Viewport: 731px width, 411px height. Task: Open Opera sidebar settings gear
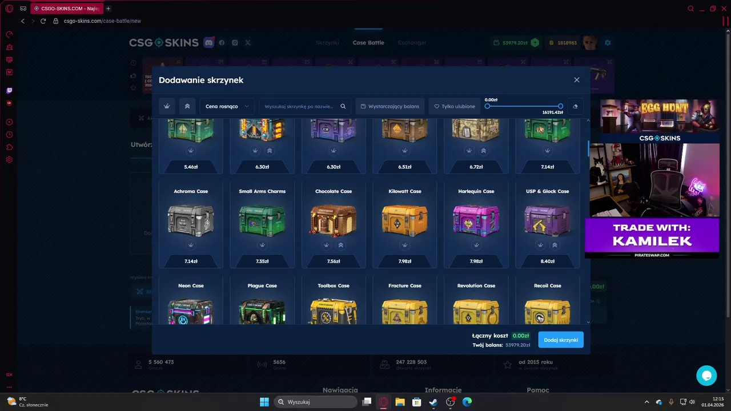(9, 160)
